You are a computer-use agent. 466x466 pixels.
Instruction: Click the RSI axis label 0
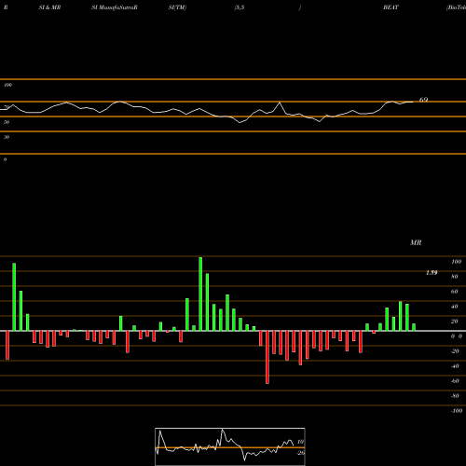(x=6, y=159)
